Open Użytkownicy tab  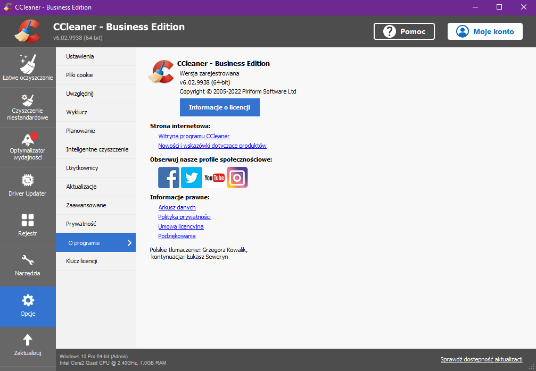96,168
